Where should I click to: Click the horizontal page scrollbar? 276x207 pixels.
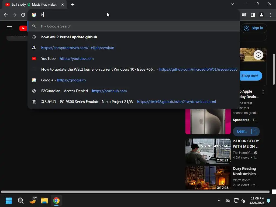pos(135,192)
